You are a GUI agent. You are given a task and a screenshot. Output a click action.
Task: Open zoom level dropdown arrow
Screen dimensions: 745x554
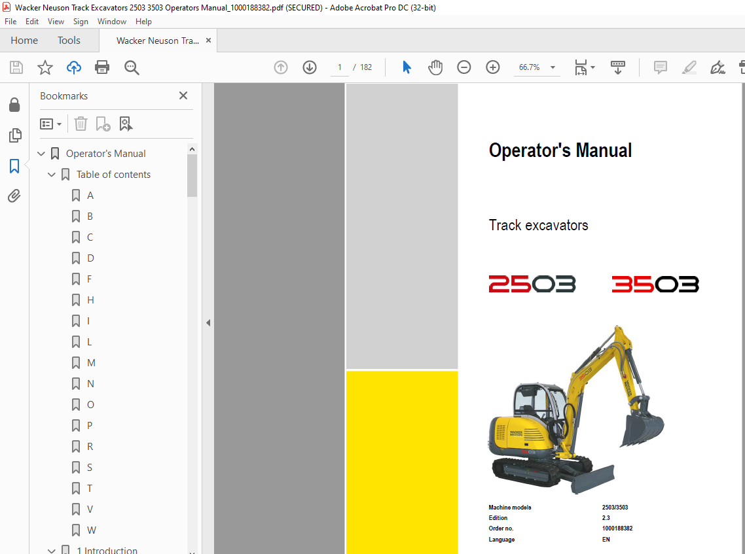pyautogui.click(x=553, y=67)
